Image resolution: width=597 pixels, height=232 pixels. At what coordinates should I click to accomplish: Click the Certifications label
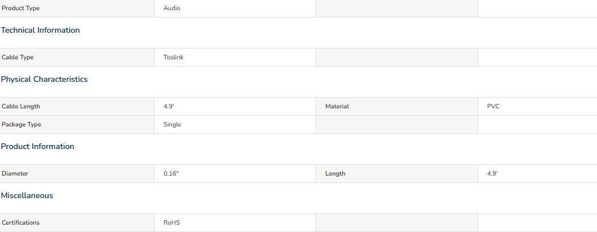tap(20, 222)
